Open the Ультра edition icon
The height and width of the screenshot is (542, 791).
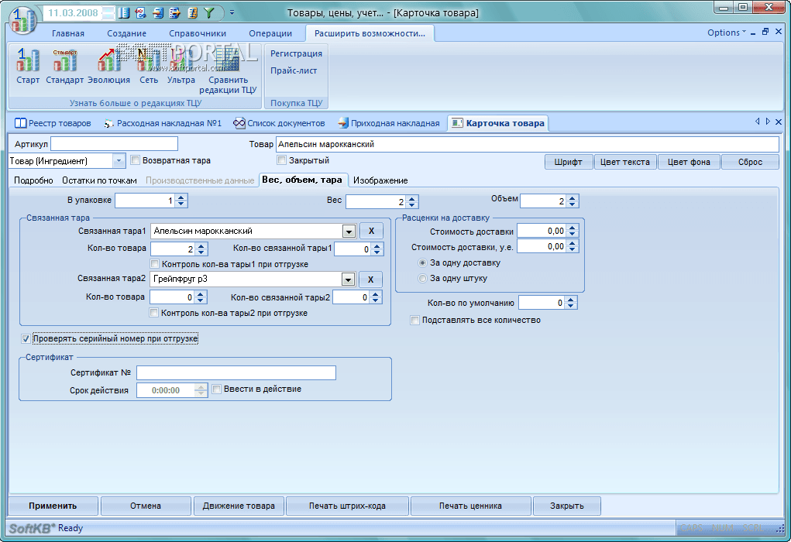(181, 66)
